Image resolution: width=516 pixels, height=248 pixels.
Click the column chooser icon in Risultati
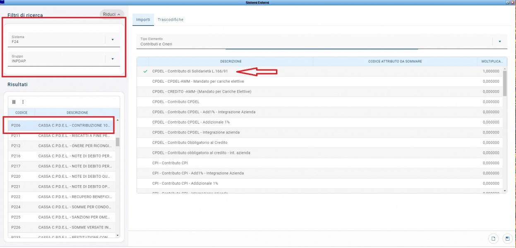click(14, 102)
